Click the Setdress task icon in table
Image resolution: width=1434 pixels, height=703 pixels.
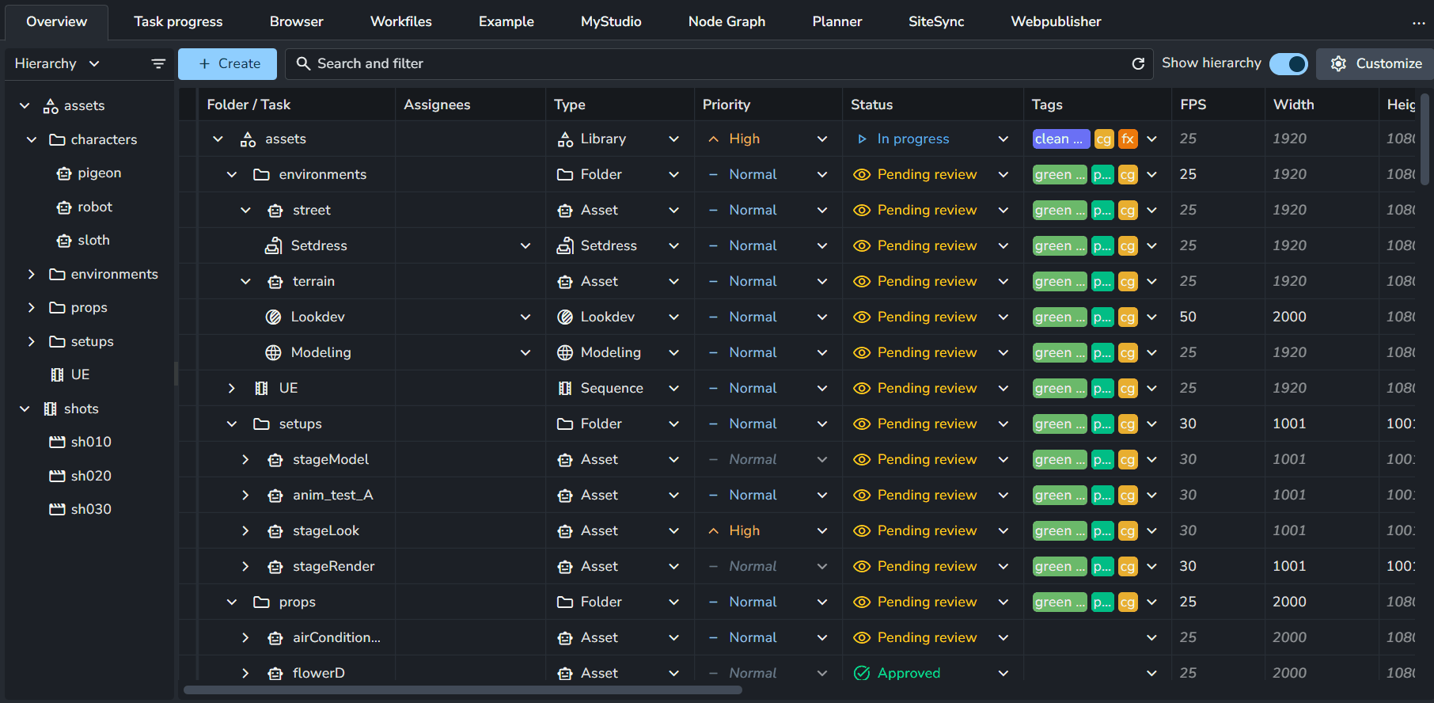pyautogui.click(x=273, y=245)
